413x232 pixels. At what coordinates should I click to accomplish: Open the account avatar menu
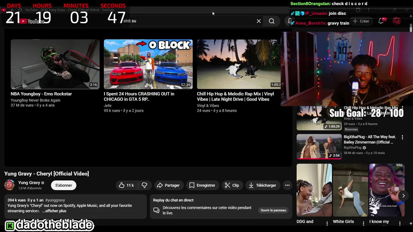[397, 21]
